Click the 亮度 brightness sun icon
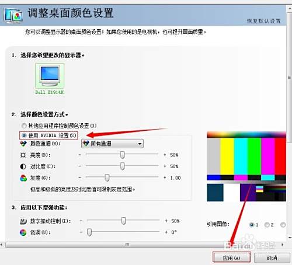Screen dimensions: 292x265 click(23, 155)
